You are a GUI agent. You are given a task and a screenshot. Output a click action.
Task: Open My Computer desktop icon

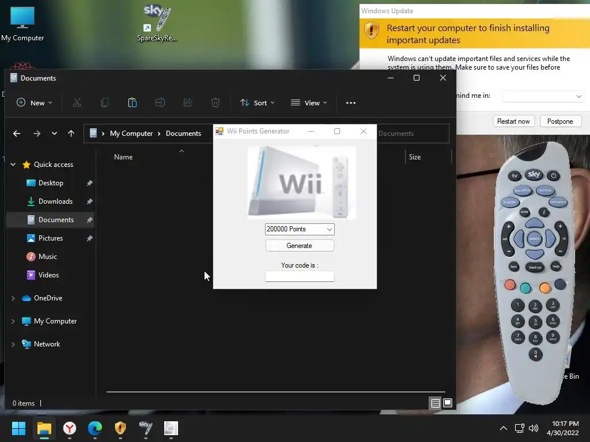tap(22, 24)
